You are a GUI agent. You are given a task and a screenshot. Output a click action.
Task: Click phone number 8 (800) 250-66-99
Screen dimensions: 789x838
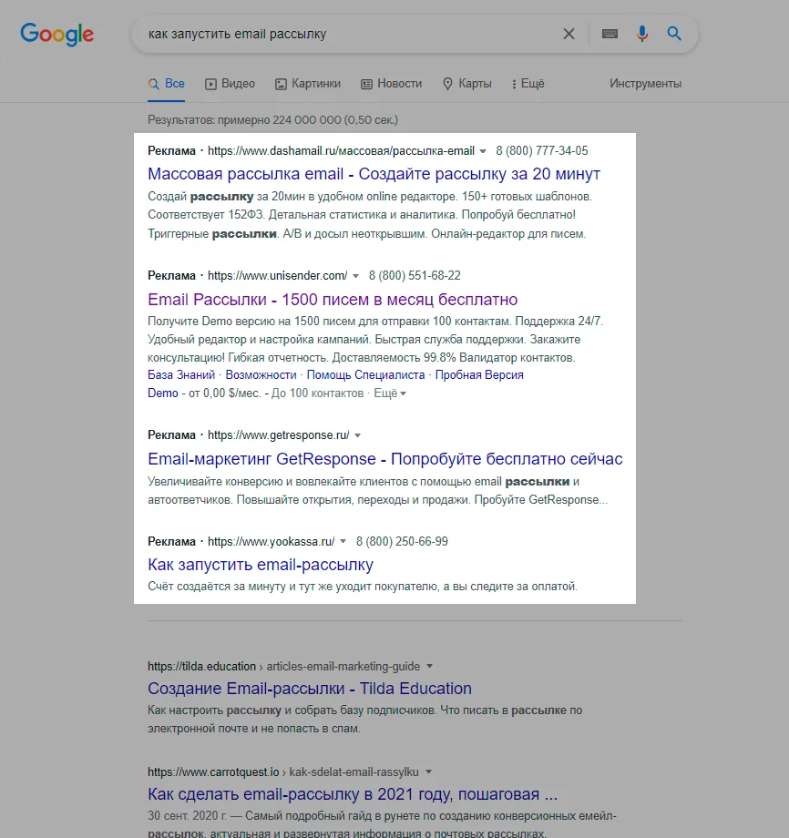(x=402, y=541)
